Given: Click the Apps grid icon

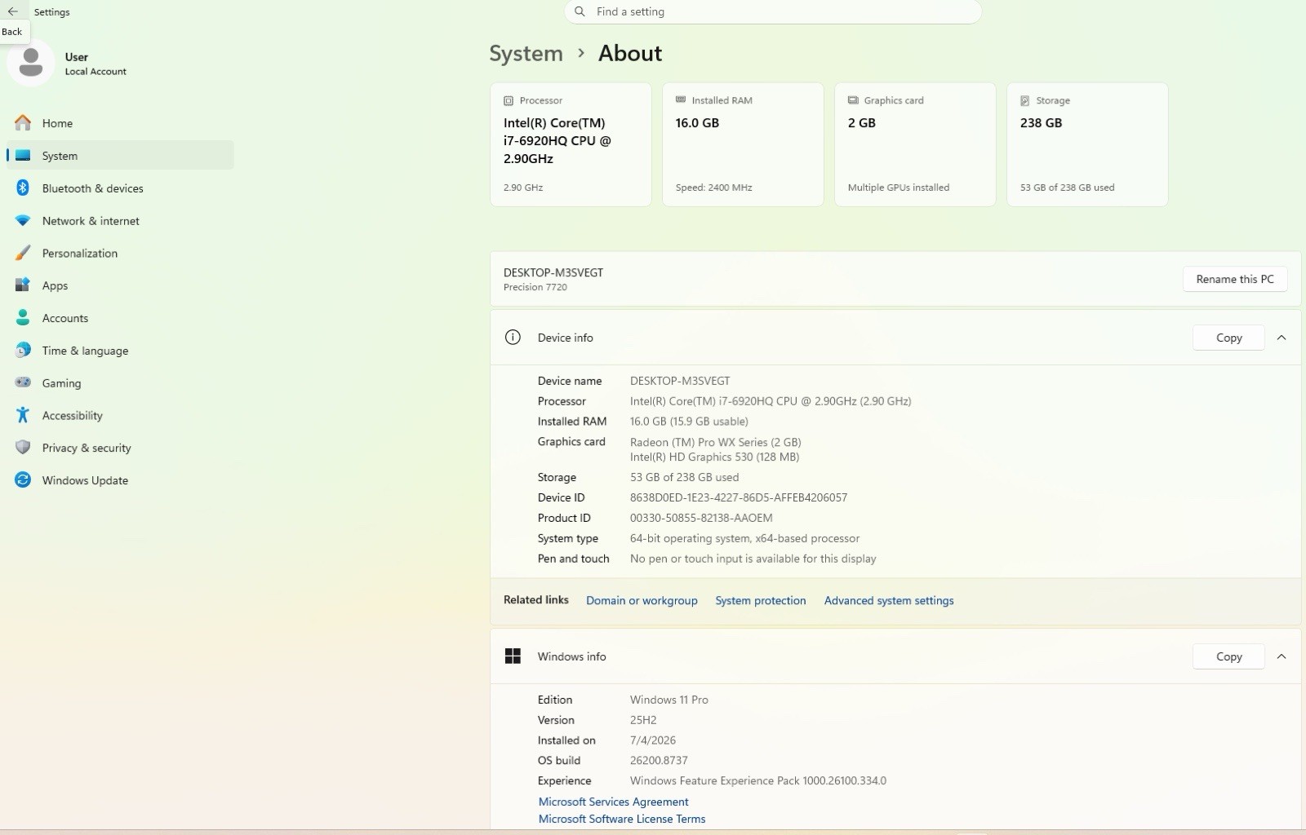Looking at the screenshot, I should coord(23,285).
